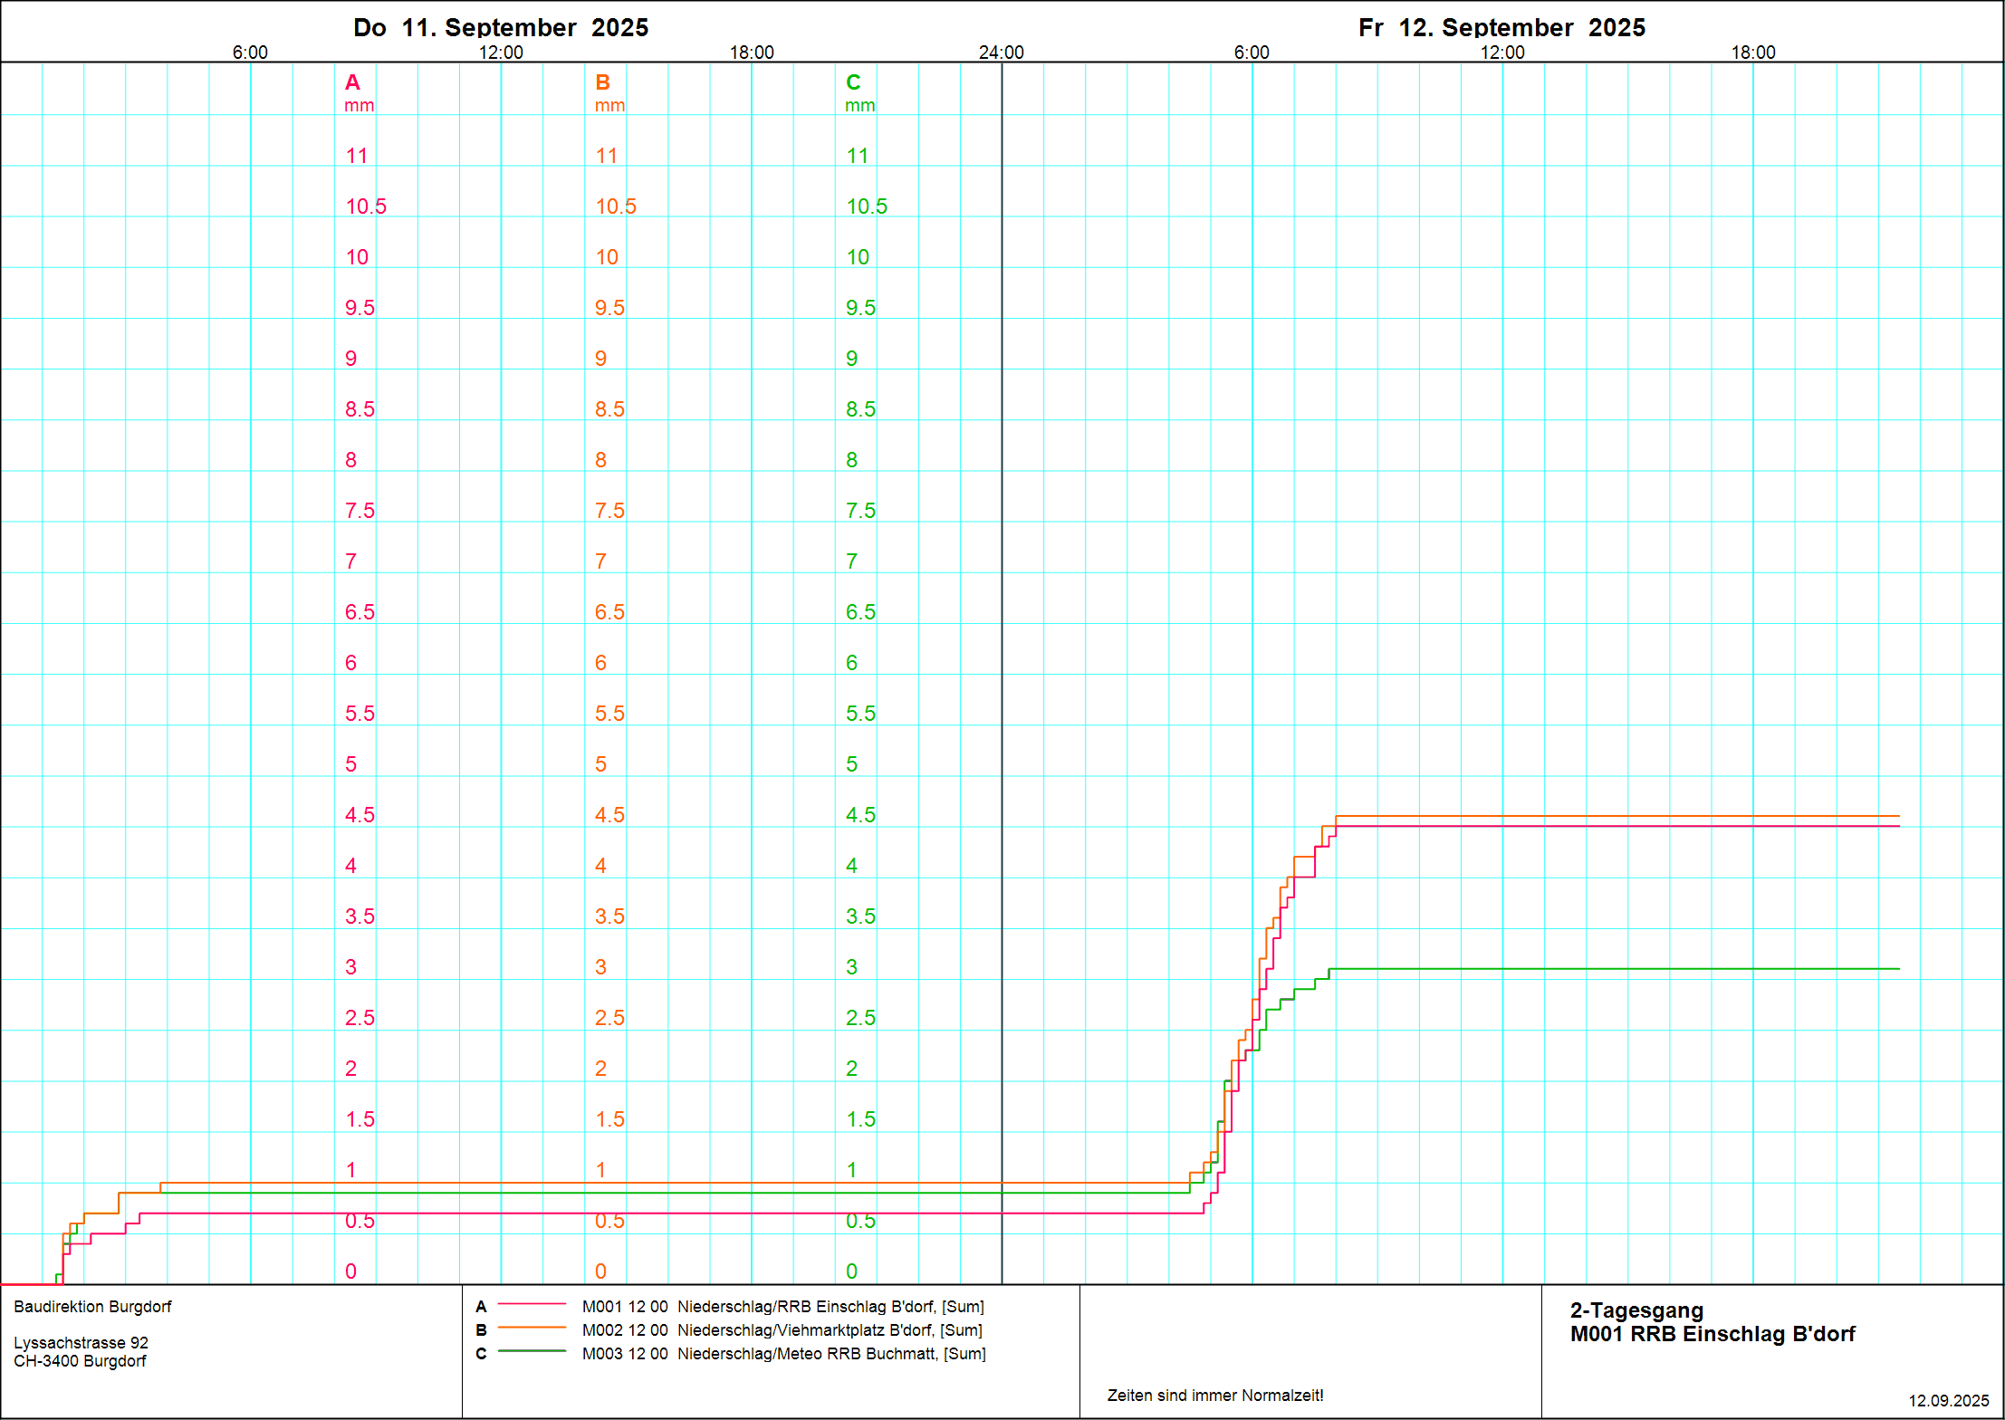
Task: Click the orange legend line for series B
Action: coord(532,1328)
